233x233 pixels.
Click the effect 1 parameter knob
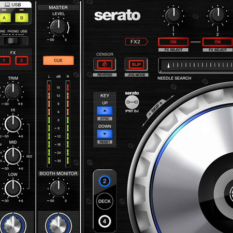[x=173, y=16]
